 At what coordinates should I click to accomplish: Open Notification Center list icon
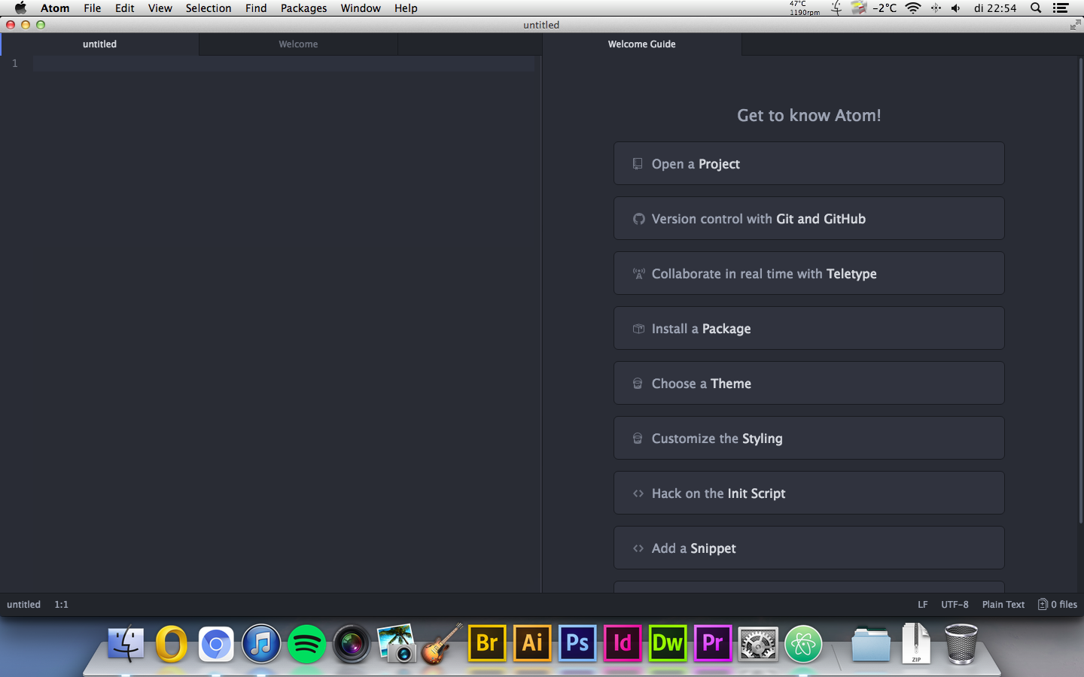pos(1061,8)
